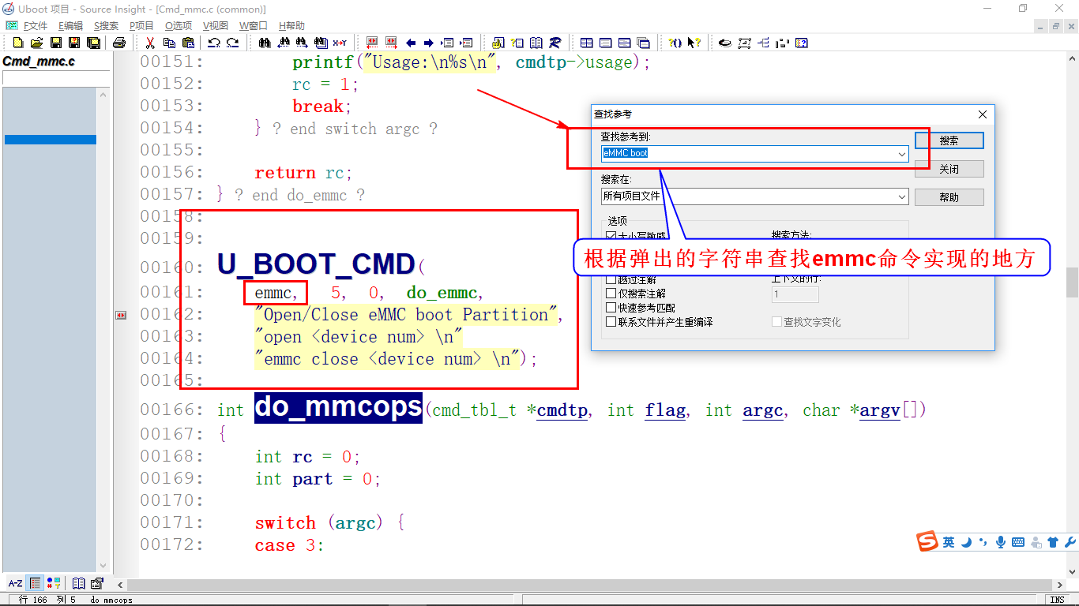The height and width of the screenshot is (606, 1079).
Task: Close the 查找参考 dialog with X
Action: tap(983, 114)
